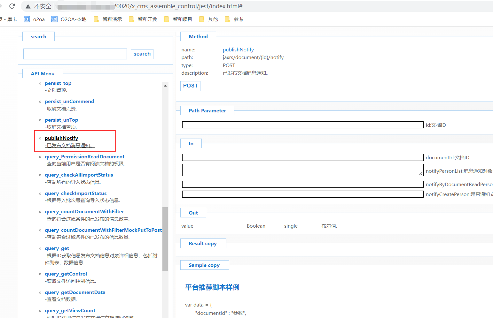Click the search button
The image size is (493, 318).
tap(142, 54)
